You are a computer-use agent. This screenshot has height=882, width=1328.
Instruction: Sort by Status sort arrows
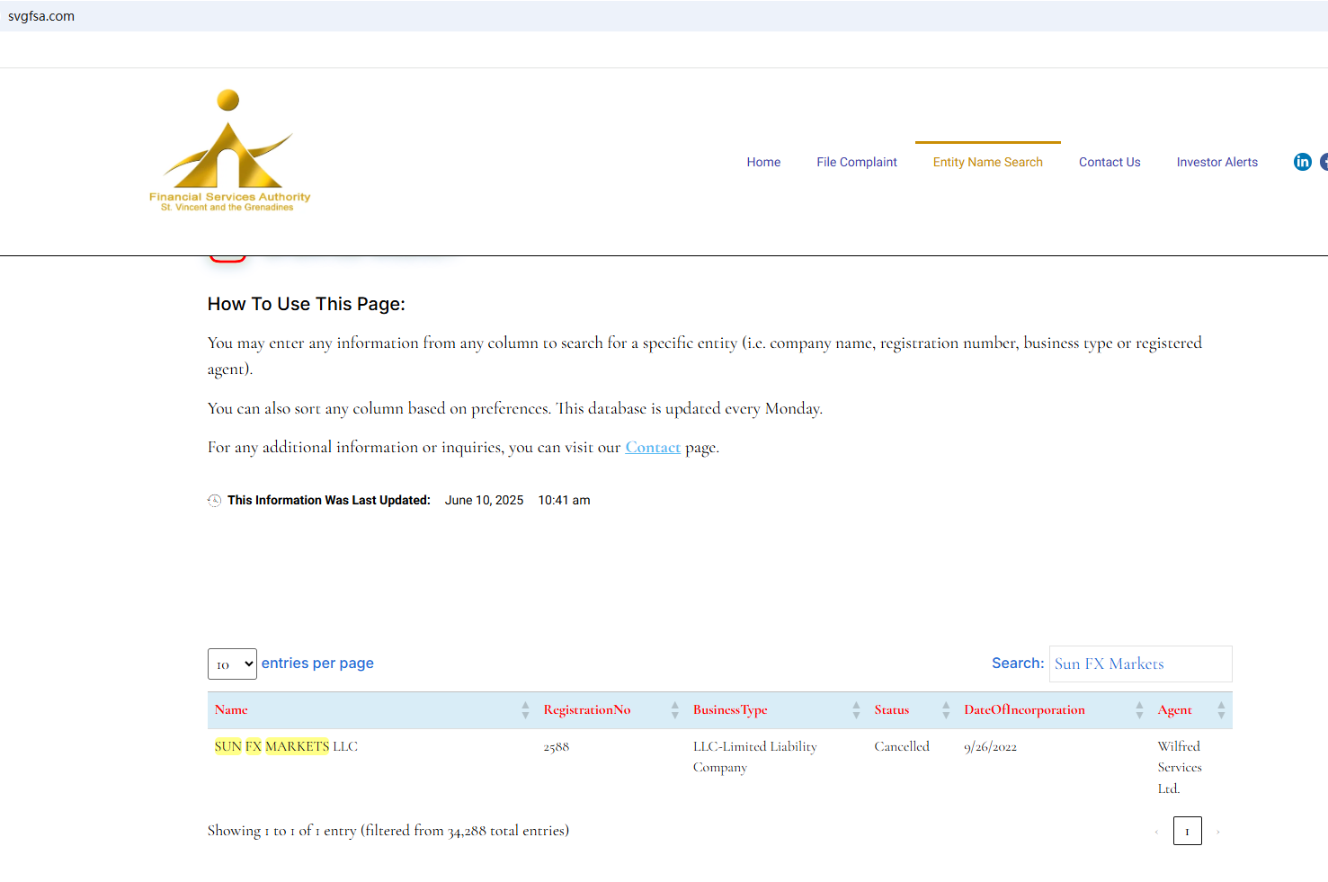coord(946,710)
